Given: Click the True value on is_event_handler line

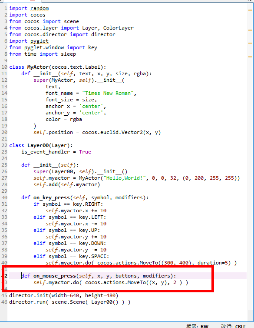Looking at the screenshot, I should (x=85, y=152).
